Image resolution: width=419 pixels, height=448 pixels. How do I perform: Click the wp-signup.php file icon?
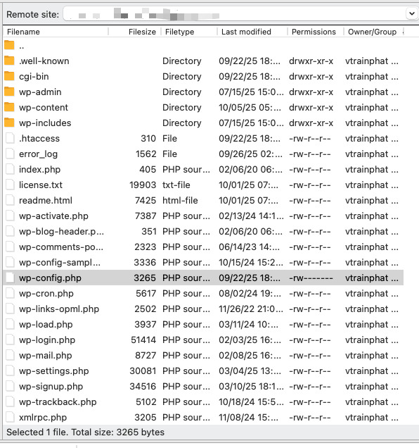pyautogui.click(x=11, y=386)
